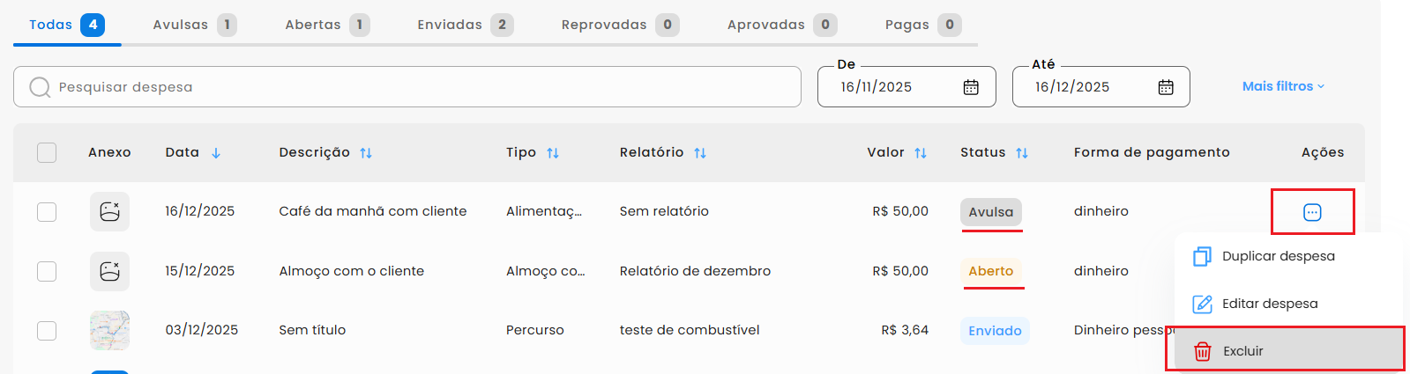Click the Editar despesa pencil icon

tap(1202, 304)
